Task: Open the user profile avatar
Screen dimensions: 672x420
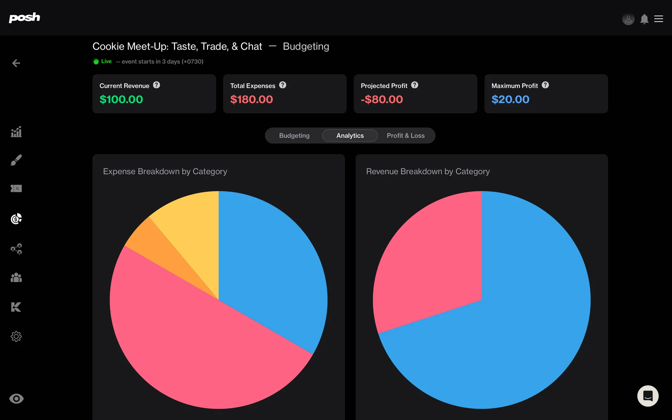Action: pyautogui.click(x=628, y=19)
